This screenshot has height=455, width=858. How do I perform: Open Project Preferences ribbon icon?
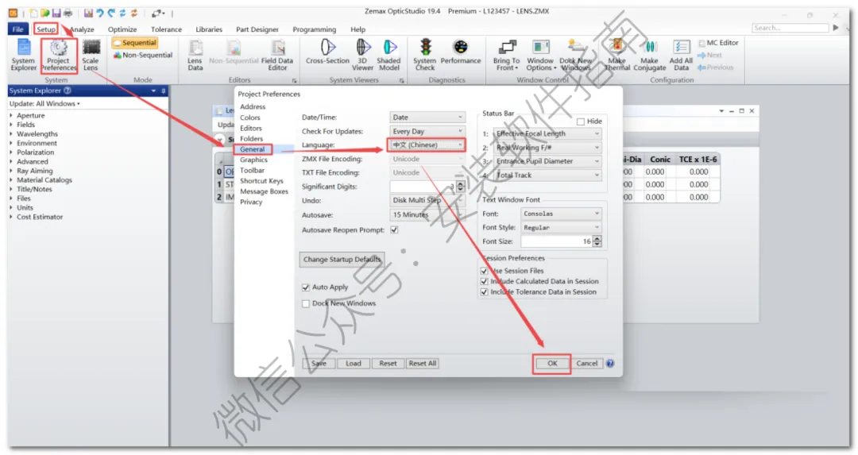[59, 55]
